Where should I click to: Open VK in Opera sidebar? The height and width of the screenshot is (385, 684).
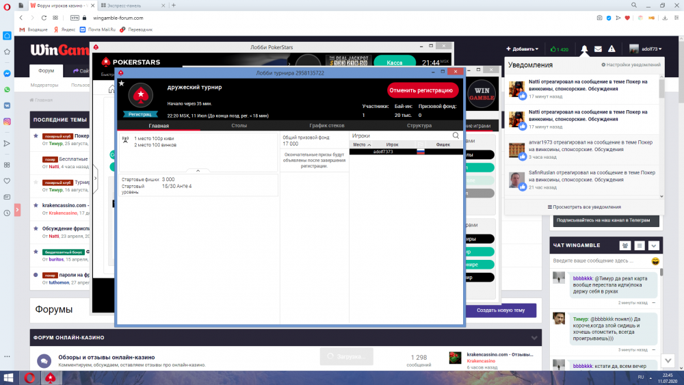click(7, 105)
